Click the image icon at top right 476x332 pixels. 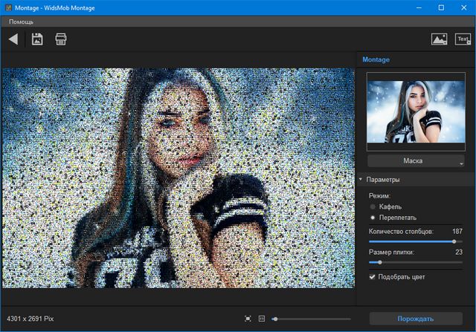coord(439,39)
